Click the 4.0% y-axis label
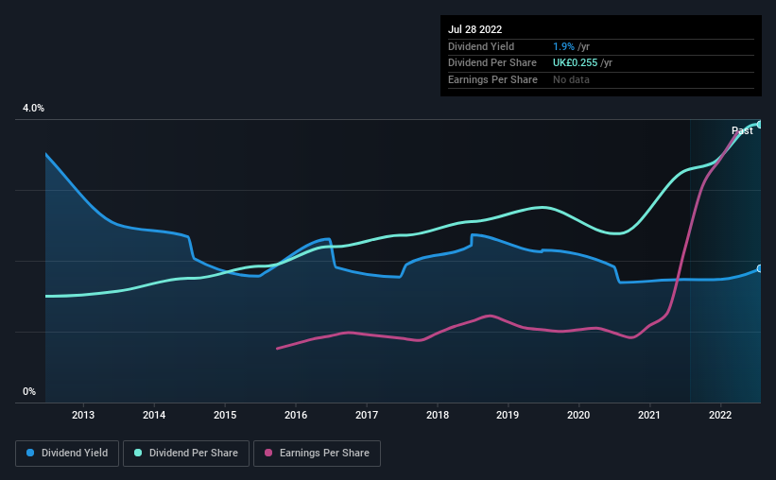This screenshot has height=480, width=776. point(33,109)
